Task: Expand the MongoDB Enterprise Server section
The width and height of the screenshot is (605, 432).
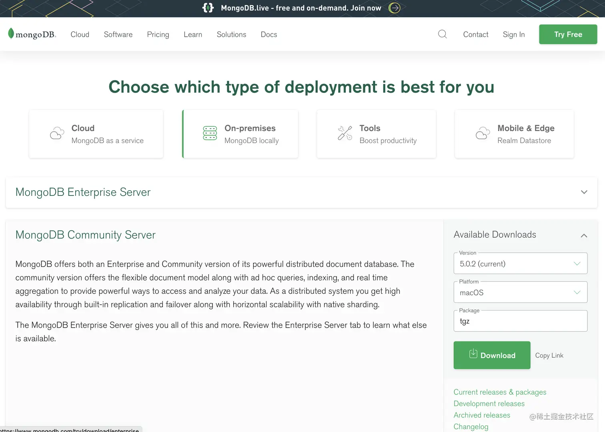Action: click(x=302, y=192)
